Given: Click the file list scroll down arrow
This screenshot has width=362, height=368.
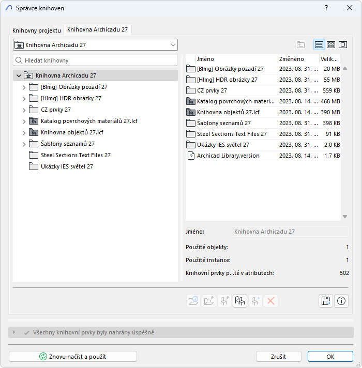Looking at the screenshot, I should pyautogui.click(x=345, y=217).
